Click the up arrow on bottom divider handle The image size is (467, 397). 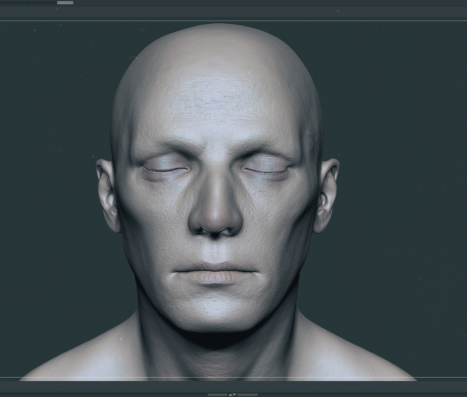pos(230,395)
